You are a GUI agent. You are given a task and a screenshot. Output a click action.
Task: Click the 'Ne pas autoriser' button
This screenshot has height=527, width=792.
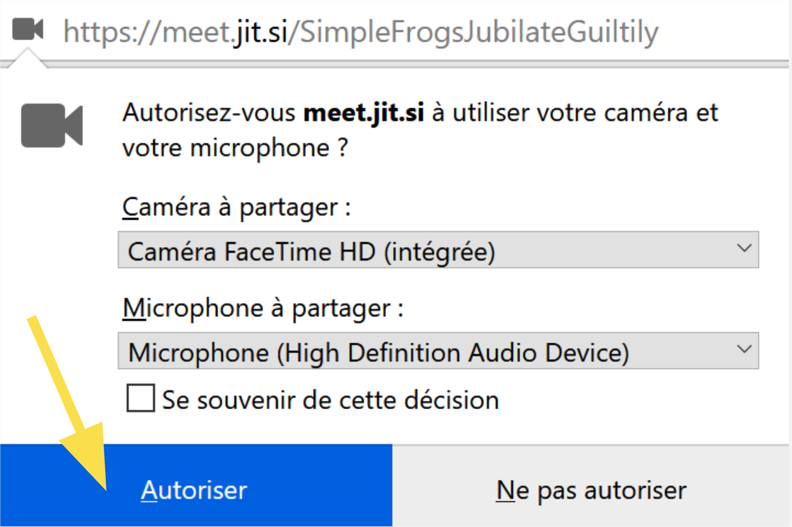coord(592,486)
